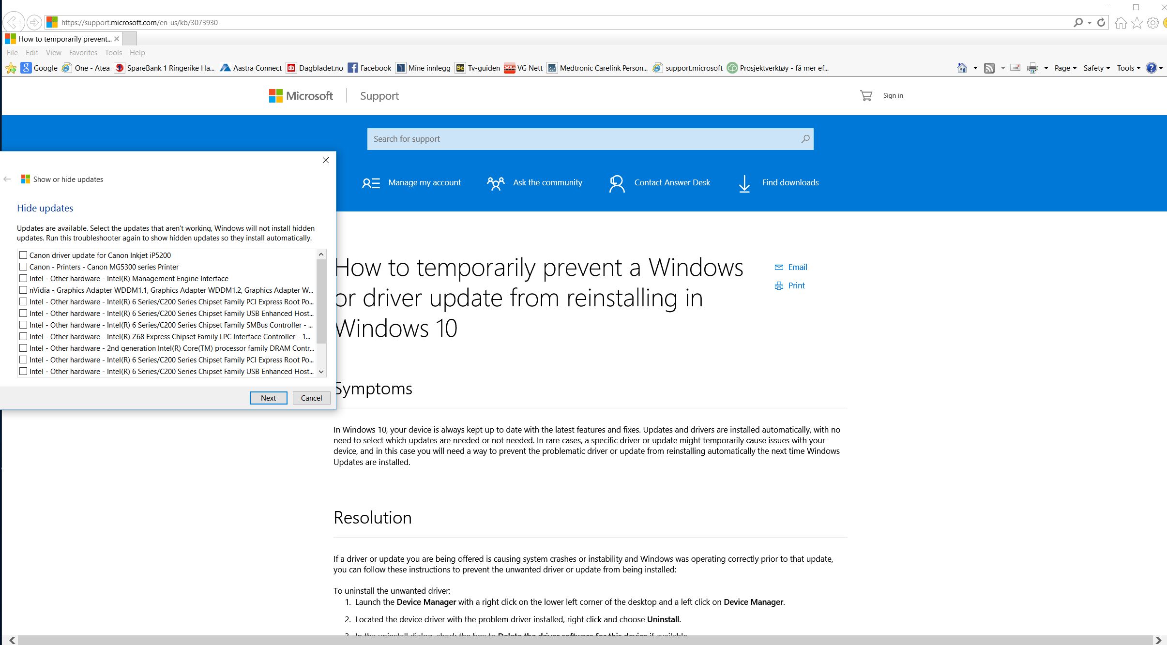Viewport: 1167px width, 645px height.
Task: Click the Sign in link
Action: tap(893, 95)
